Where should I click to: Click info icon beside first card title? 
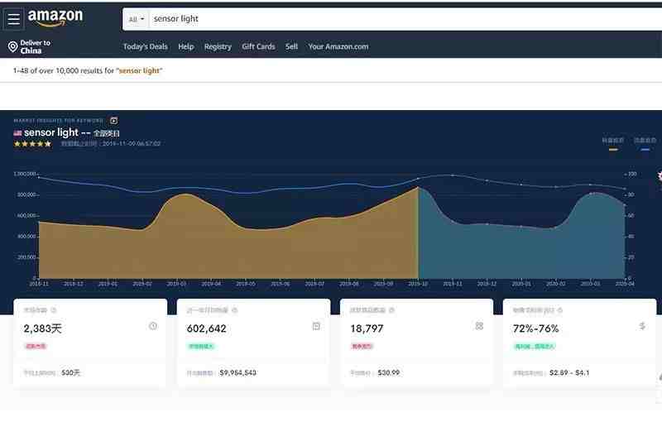click(x=54, y=310)
